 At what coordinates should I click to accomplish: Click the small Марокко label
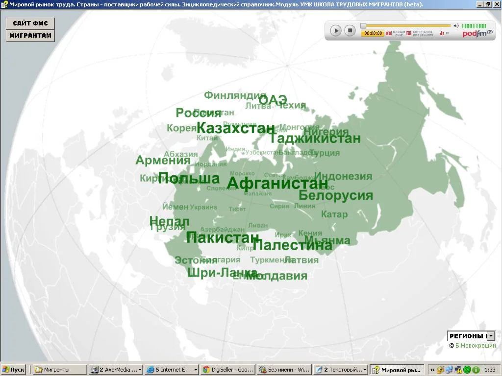point(242,173)
